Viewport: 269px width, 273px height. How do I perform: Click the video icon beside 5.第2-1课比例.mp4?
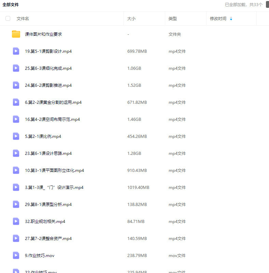[x=16, y=136]
